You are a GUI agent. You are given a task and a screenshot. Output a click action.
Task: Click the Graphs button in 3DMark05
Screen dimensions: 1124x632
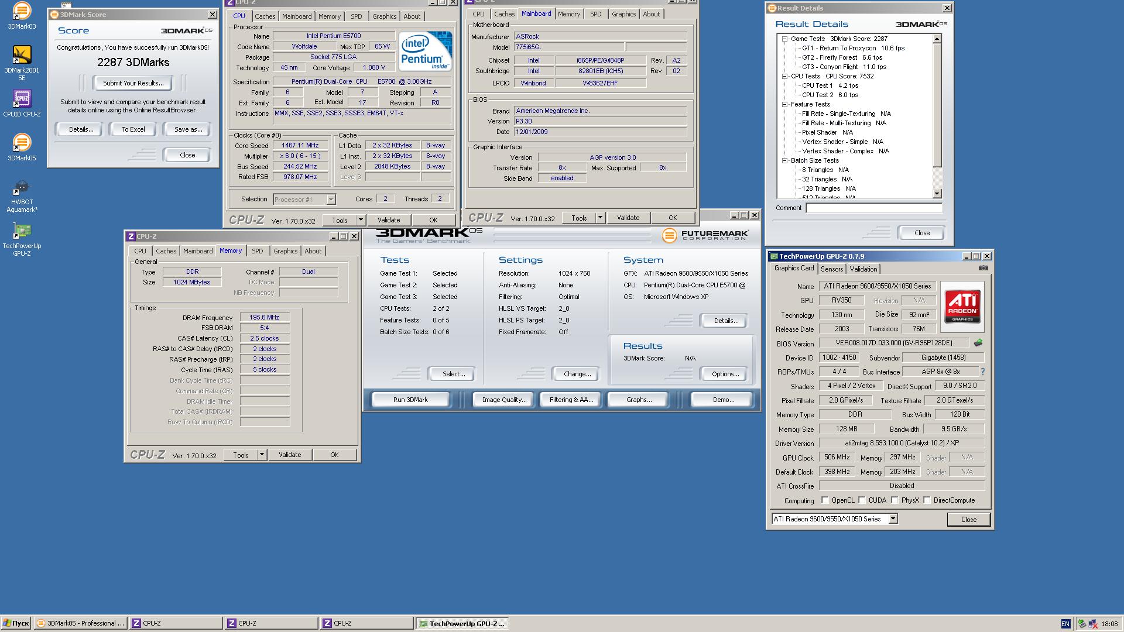(639, 400)
